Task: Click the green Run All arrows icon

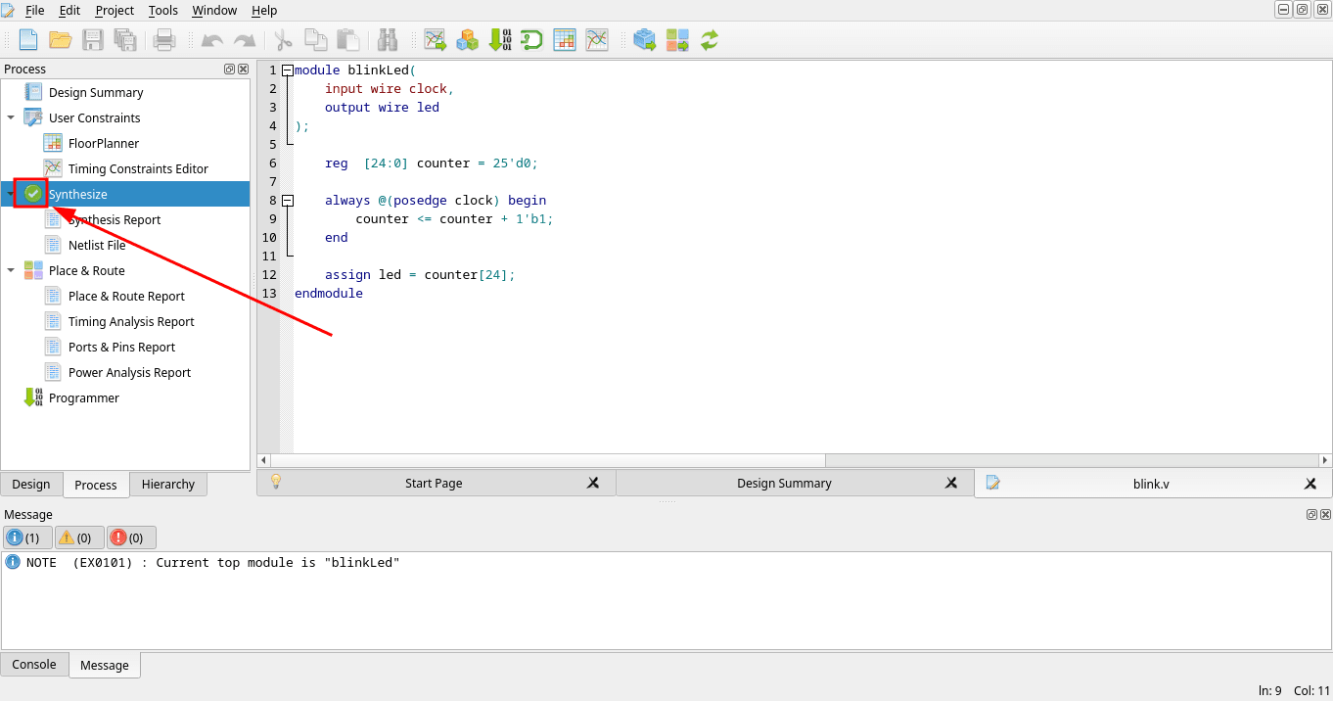Action: 710,40
